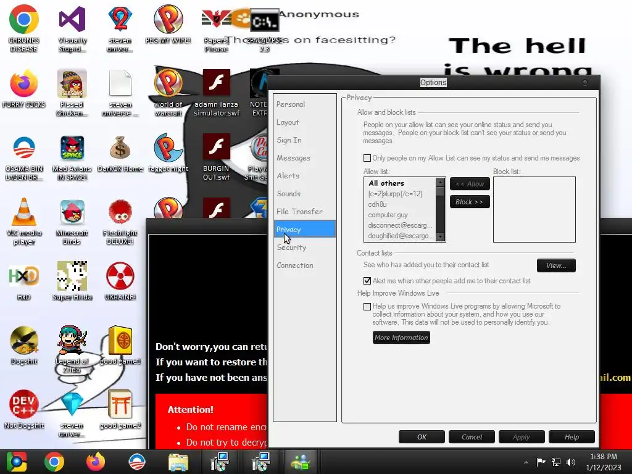This screenshot has width=632, height=474.
Task: Enable Help us improve Windows Live checkbox
Action: coord(367,306)
